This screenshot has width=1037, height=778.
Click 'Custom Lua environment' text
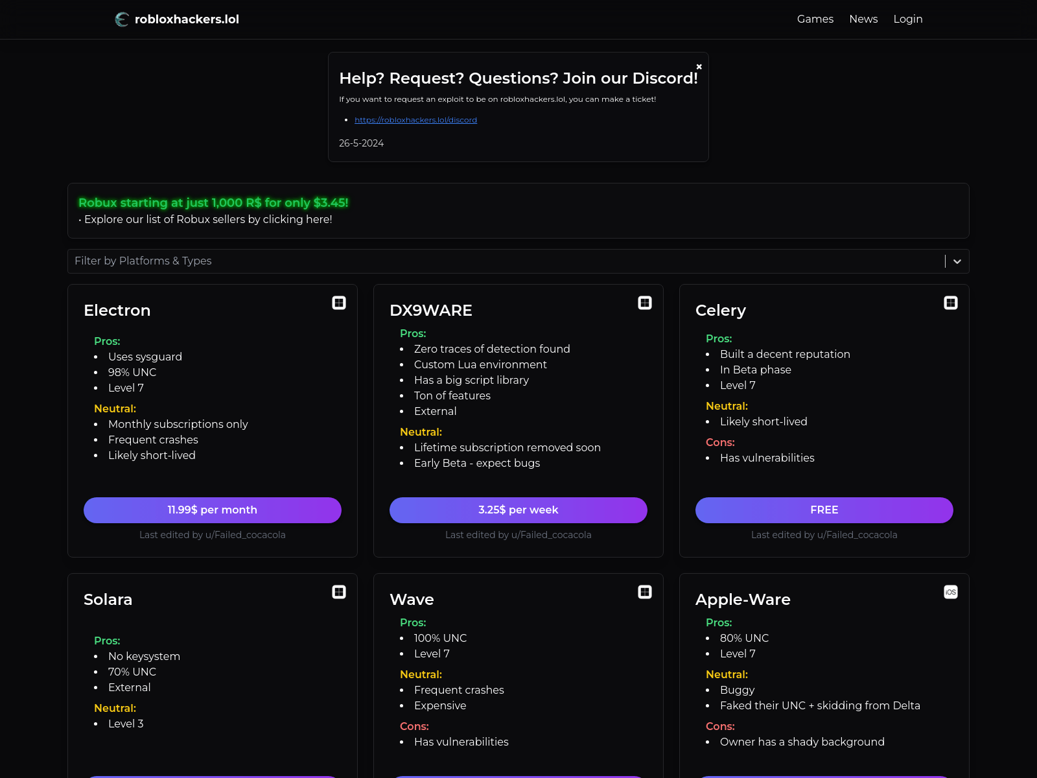[x=480, y=364]
